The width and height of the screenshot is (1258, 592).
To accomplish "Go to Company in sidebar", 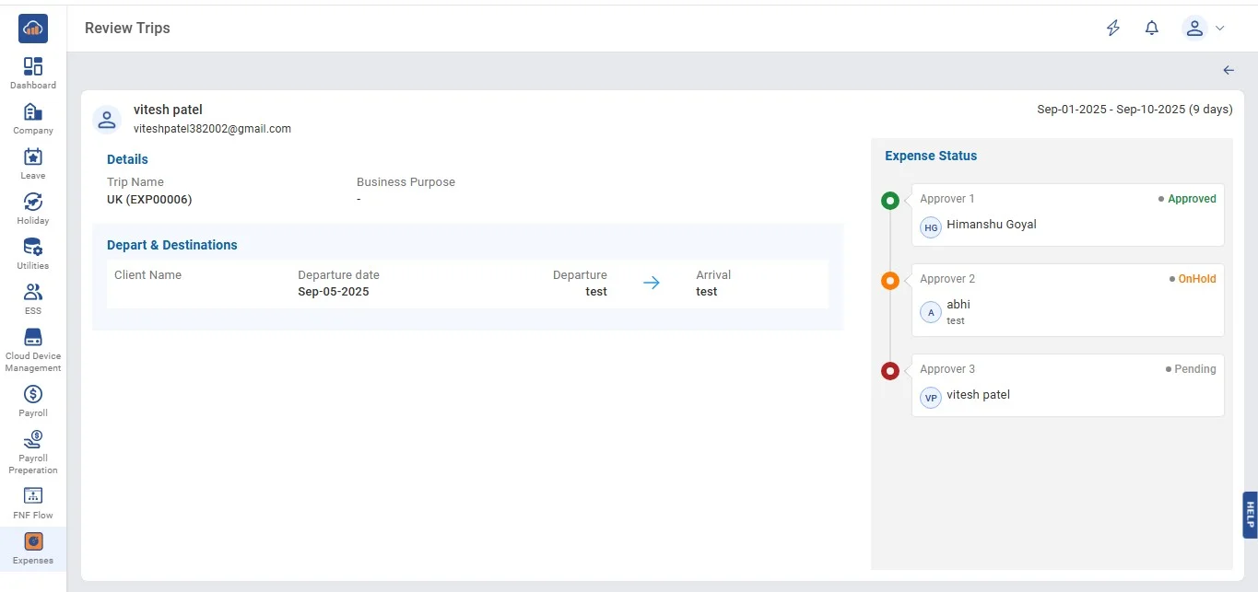I will pyautogui.click(x=33, y=112).
